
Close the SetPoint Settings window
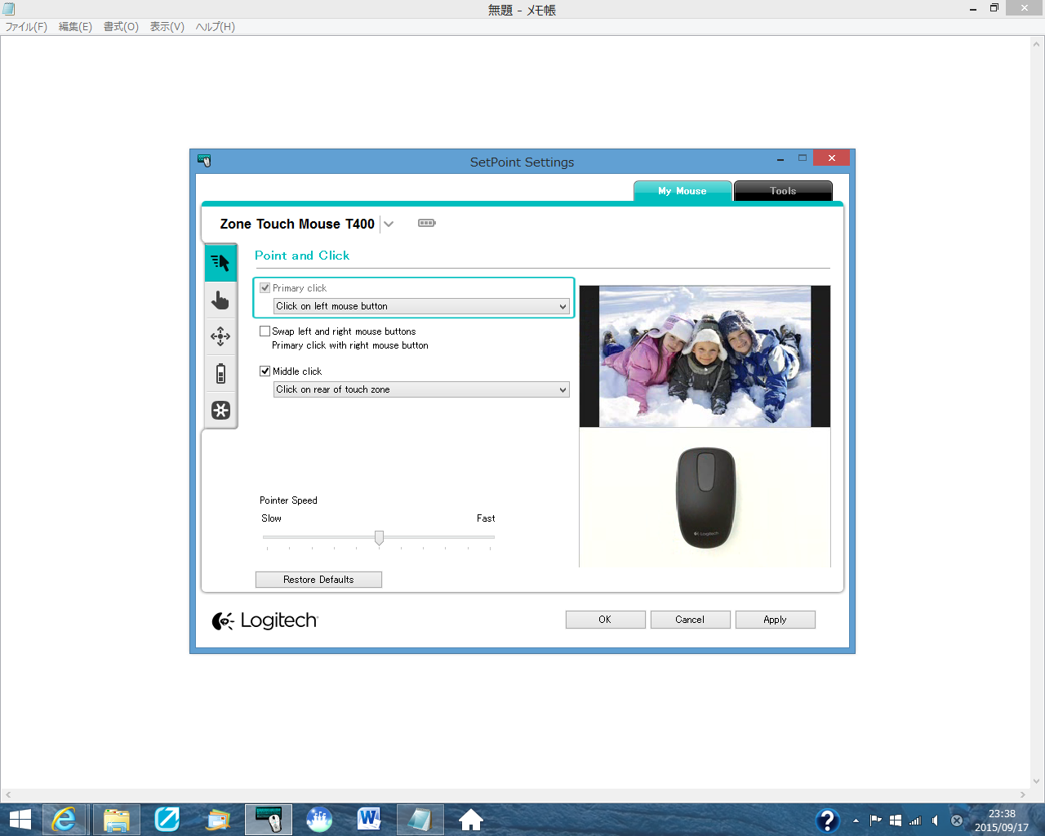[831, 158]
